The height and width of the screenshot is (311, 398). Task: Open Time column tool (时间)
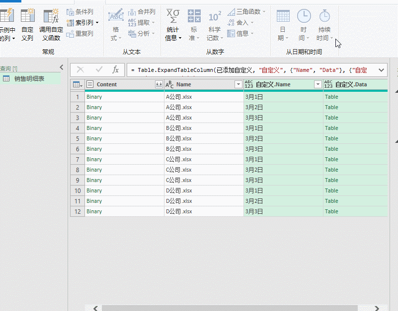pyautogui.click(x=304, y=25)
